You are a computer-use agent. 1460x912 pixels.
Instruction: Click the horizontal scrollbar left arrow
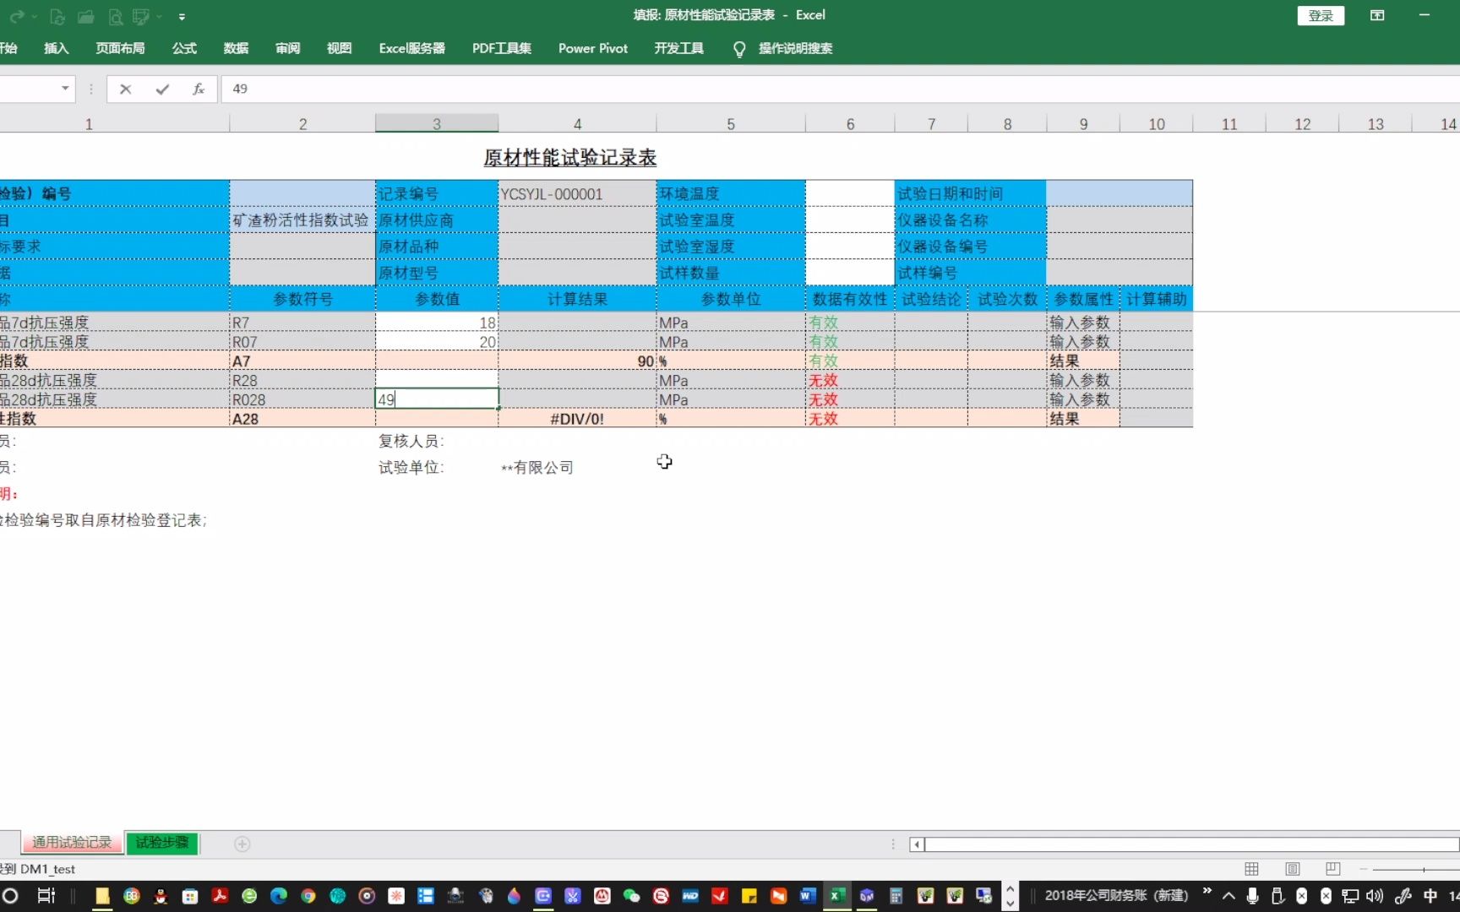pyautogui.click(x=917, y=844)
